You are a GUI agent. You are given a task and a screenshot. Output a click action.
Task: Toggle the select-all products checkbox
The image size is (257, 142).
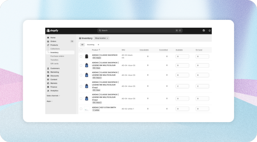point(81,50)
